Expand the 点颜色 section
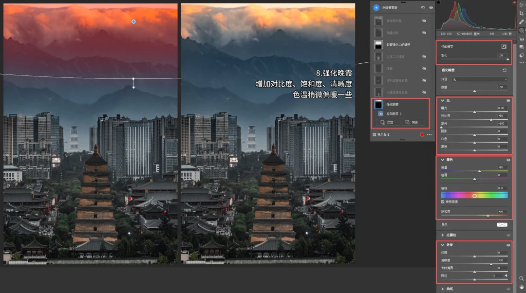Image resolution: width=526 pixels, height=293 pixels. [442, 235]
